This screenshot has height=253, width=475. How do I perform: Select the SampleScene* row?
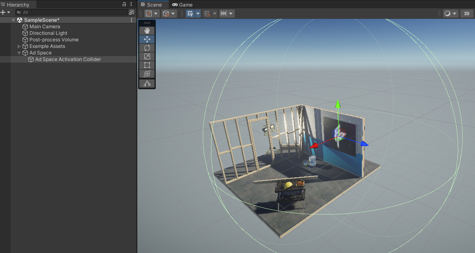(x=68, y=20)
